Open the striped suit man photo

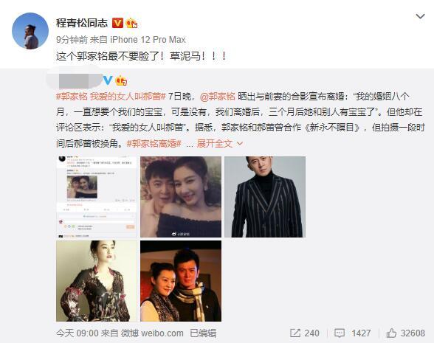(265, 197)
